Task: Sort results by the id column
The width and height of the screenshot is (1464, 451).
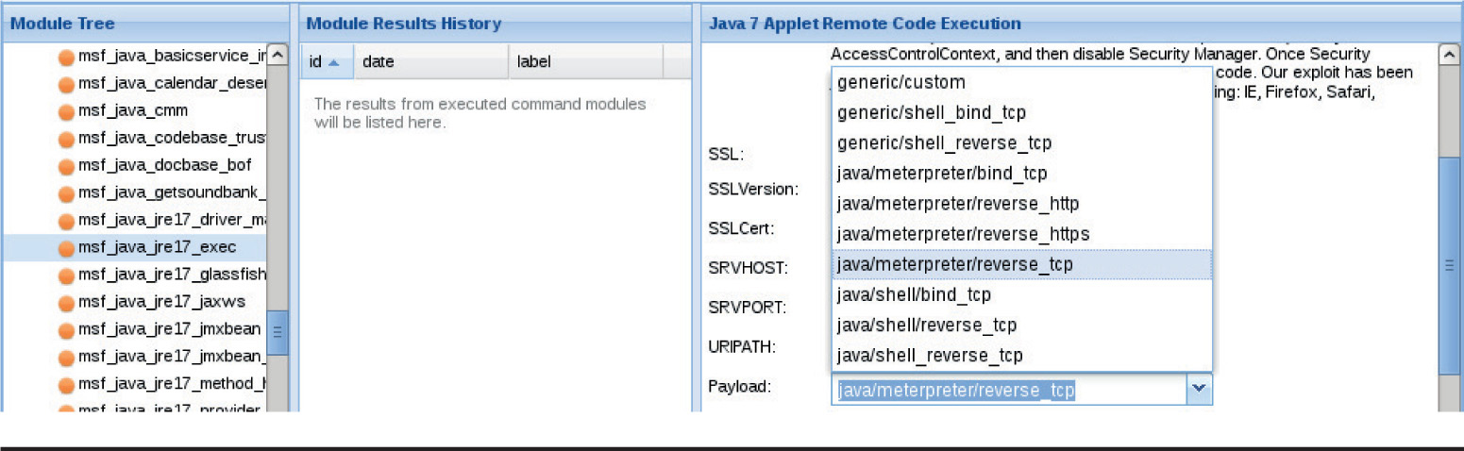Action: (x=326, y=62)
